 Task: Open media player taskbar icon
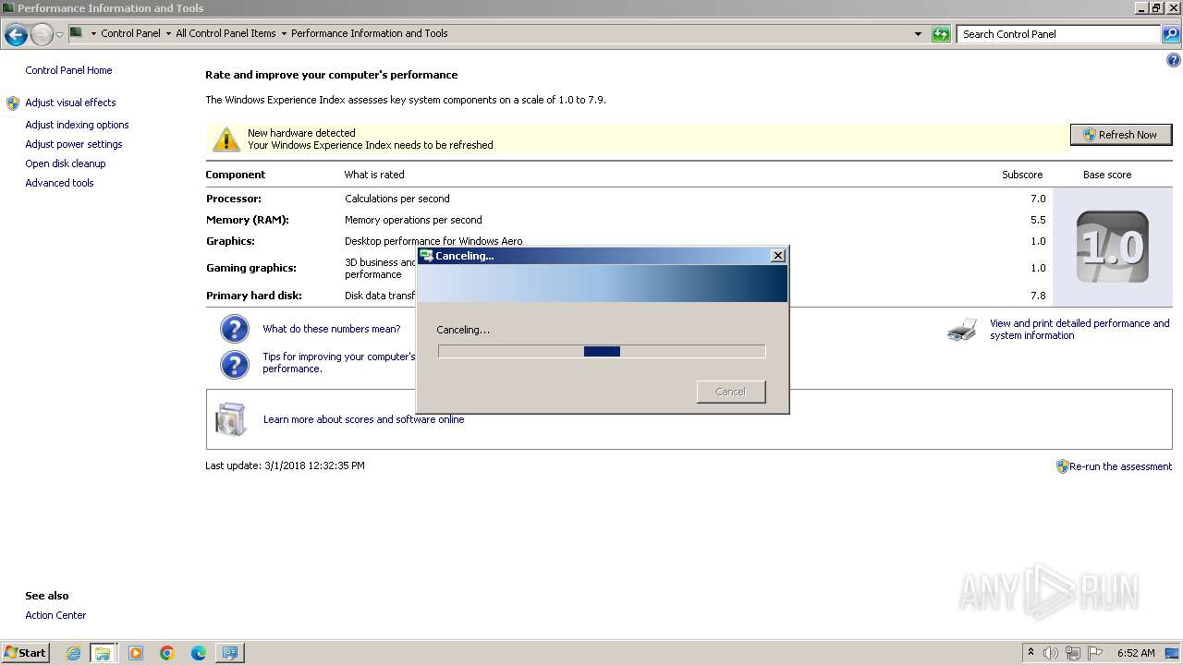136,653
